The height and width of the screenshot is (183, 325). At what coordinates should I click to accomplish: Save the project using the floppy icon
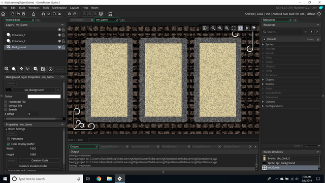click(24, 14)
